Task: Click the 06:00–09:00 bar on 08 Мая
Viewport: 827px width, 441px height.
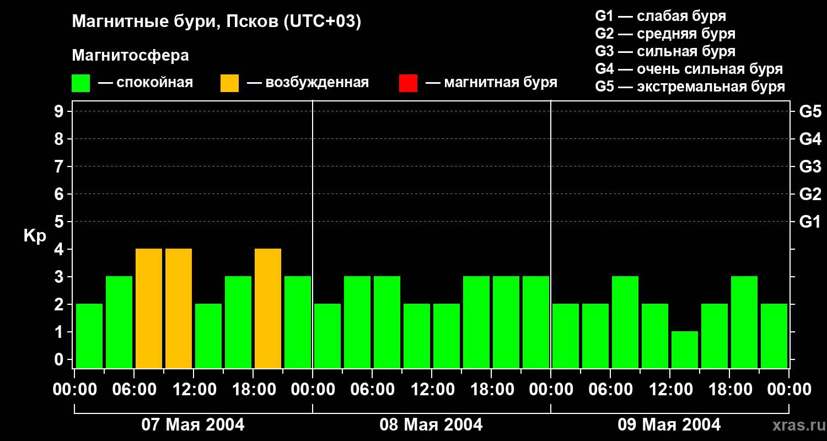Action: tap(387, 322)
